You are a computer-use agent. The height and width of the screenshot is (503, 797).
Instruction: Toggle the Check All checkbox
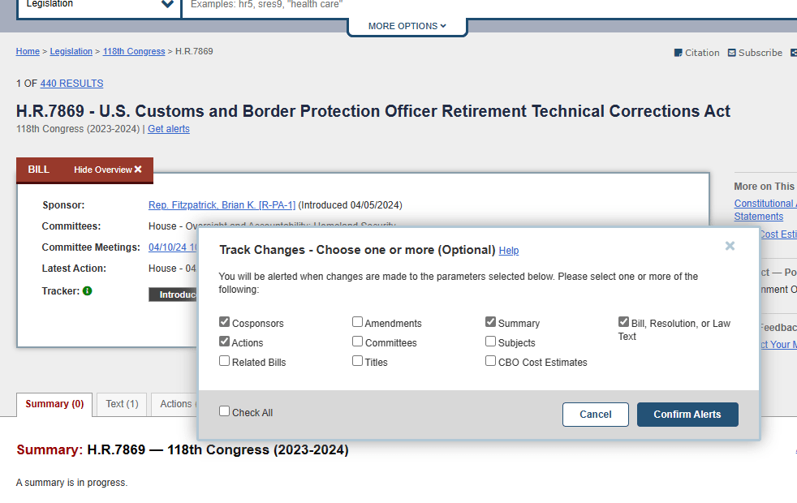click(225, 411)
